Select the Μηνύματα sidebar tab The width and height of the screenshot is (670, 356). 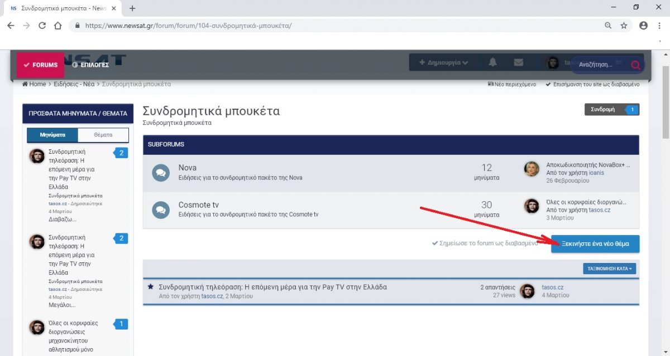coord(52,135)
